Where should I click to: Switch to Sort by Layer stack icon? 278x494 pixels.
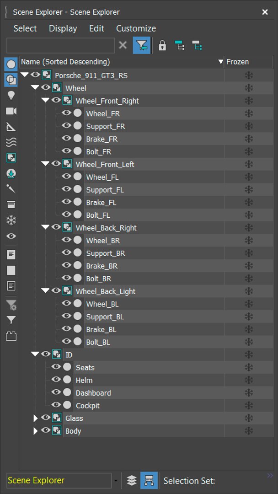click(132, 480)
